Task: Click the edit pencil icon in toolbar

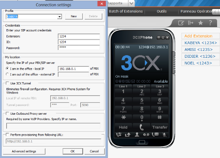Action: tap(181, 23)
